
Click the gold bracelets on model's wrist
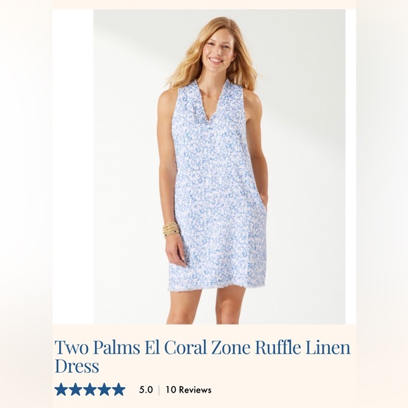[x=170, y=230]
